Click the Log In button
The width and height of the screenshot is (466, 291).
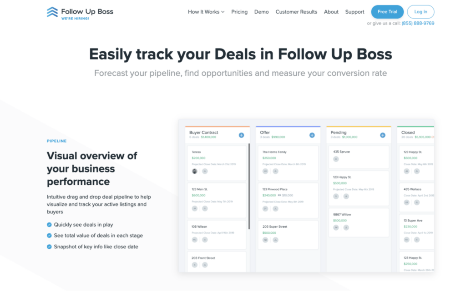click(420, 12)
